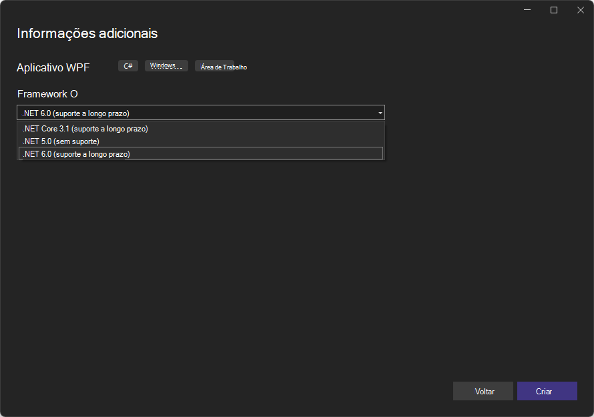
Task: Click the Windows platform tag
Action: click(166, 66)
